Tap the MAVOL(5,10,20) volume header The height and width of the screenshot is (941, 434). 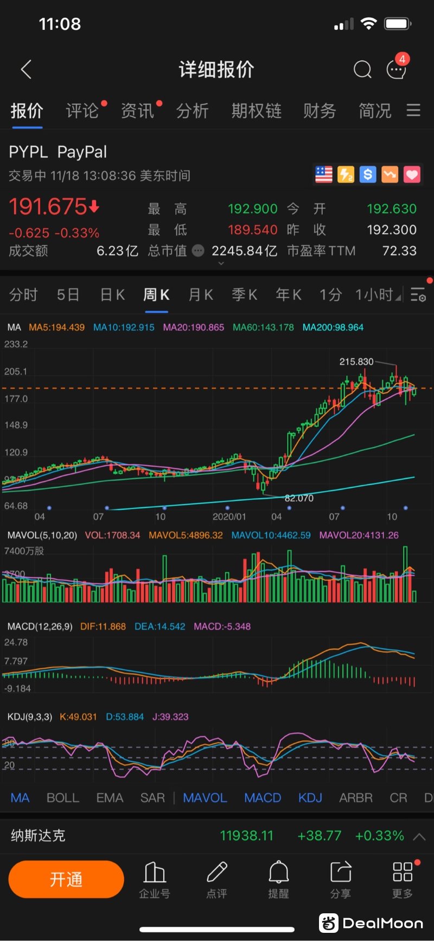tap(42, 535)
